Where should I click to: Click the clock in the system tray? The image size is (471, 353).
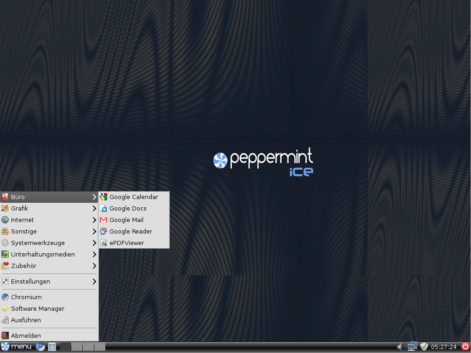pyautogui.click(x=443, y=347)
